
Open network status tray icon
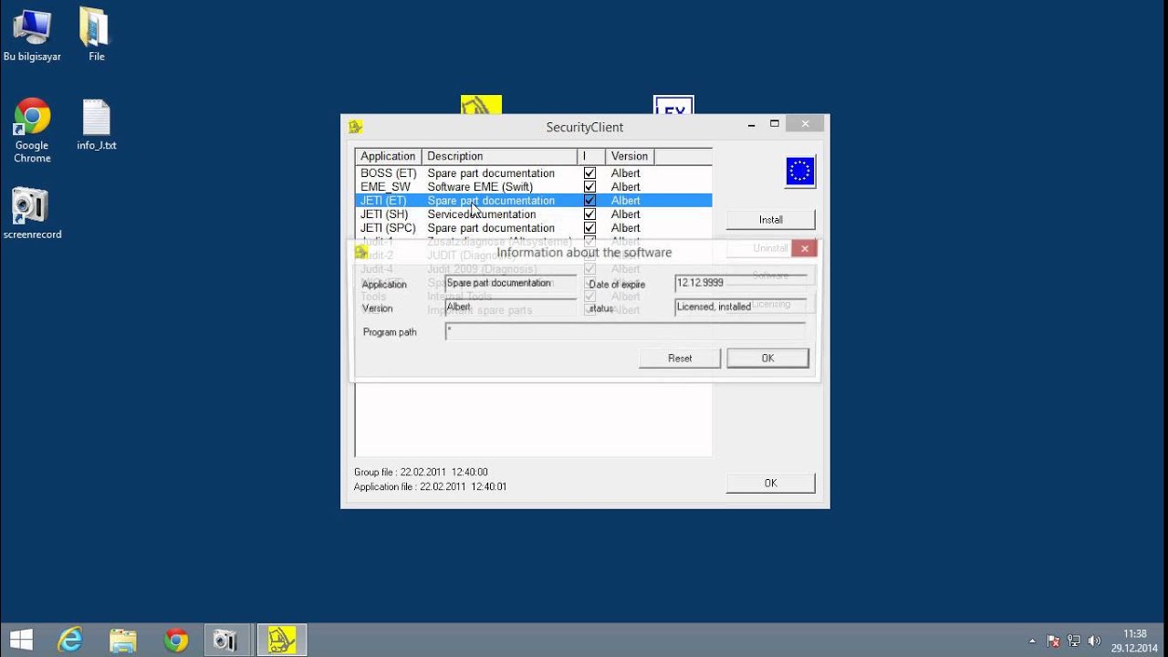(1074, 641)
